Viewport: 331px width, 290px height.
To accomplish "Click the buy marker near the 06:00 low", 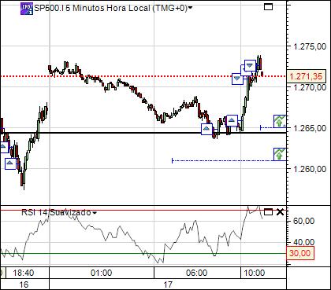I will 206,129.
